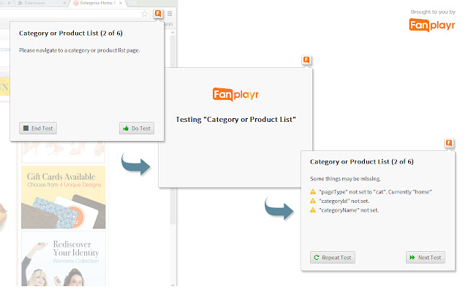Click warning icon beside categoryName not set
Image resolution: width=468 pixels, height=292 pixels.
tap(313, 210)
